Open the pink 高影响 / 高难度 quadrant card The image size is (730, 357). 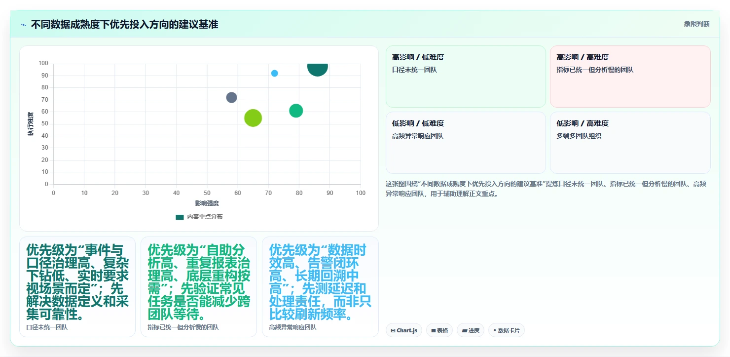coord(630,77)
